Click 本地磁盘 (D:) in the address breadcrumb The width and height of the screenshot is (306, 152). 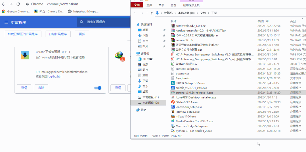(186, 13)
